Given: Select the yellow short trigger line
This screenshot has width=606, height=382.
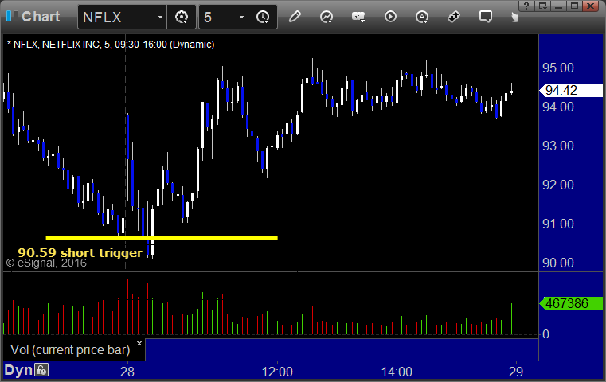Looking at the screenshot, I should tap(162, 238).
